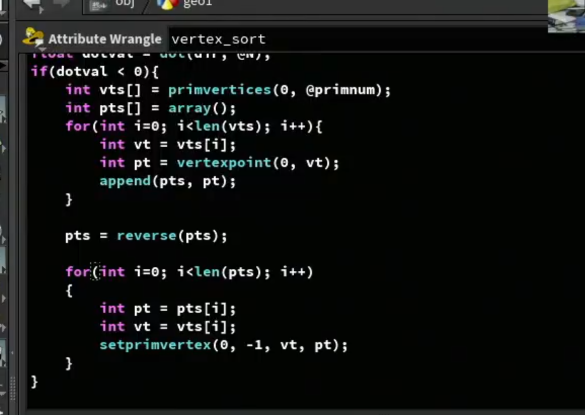Click the vertexpoint(0, vt) code line

coord(219,163)
